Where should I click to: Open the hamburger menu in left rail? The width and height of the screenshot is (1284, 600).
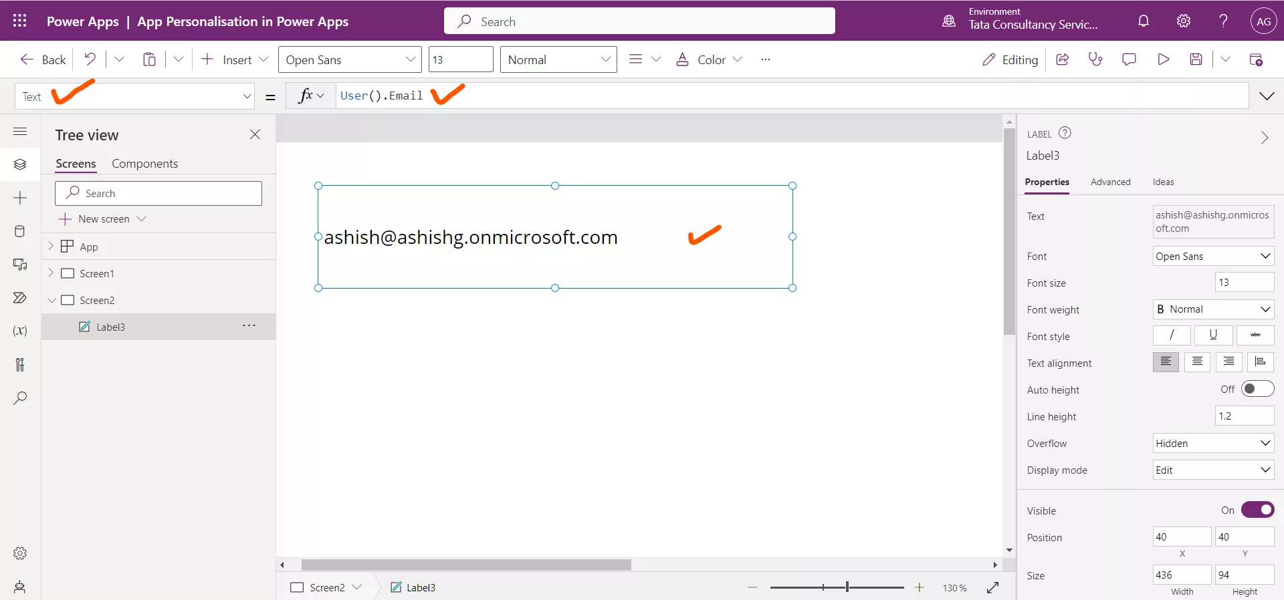pyautogui.click(x=20, y=131)
